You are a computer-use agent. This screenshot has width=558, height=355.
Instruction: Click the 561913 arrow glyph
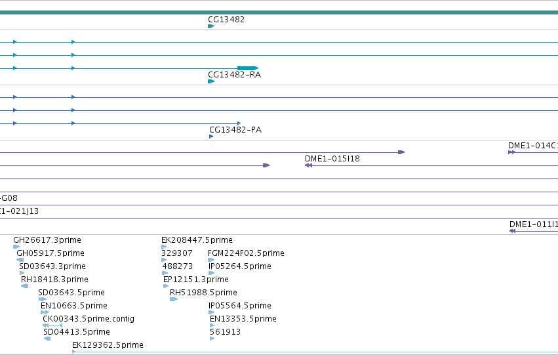click(212, 339)
